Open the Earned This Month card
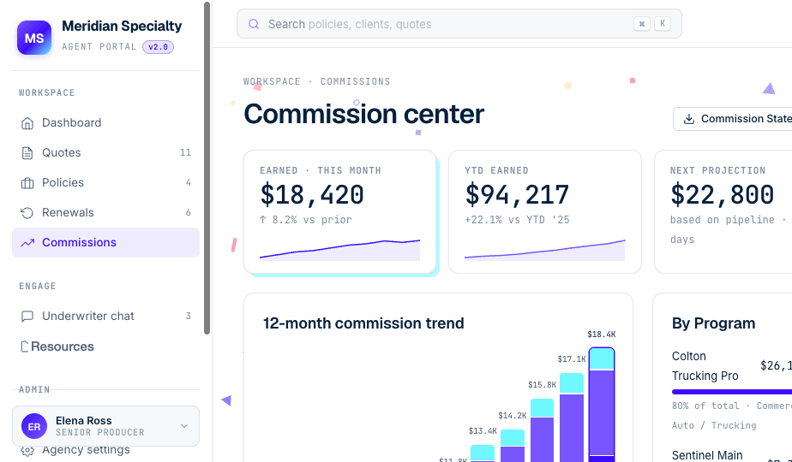The height and width of the screenshot is (462, 792). (x=340, y=212)
